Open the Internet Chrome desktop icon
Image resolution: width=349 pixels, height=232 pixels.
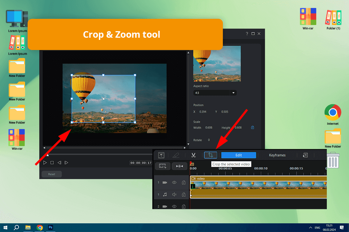[333, 115]
